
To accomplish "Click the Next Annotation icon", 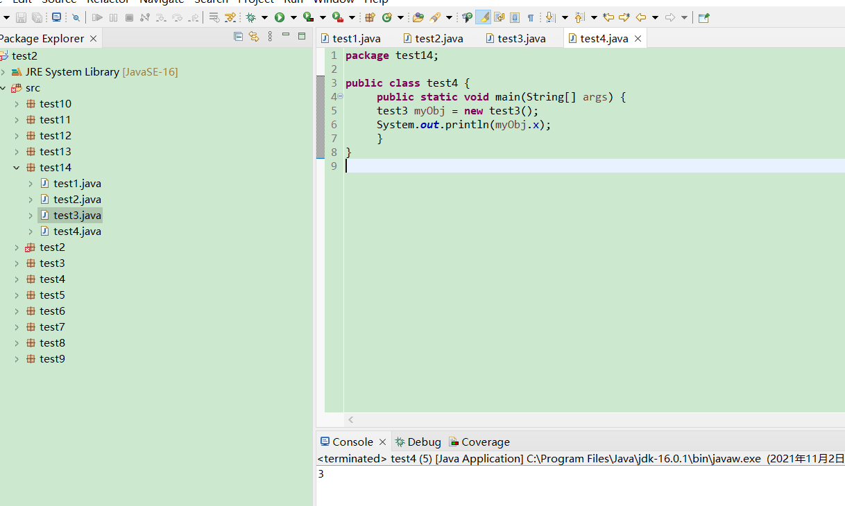I will click(550, 17).
